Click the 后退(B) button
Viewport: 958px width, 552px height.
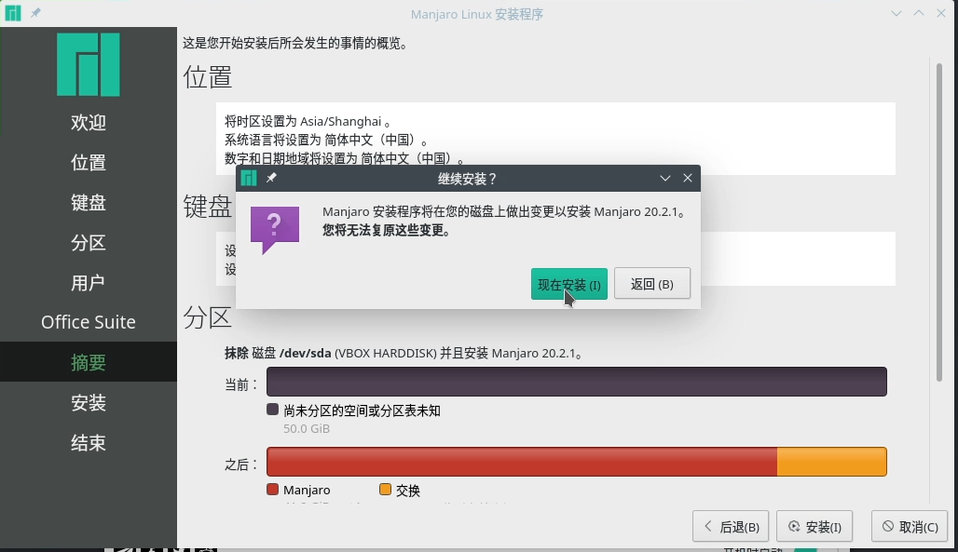730,526
